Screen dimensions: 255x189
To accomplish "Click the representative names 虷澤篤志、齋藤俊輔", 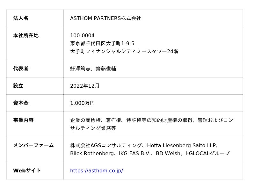I will [x=93, y=69].
